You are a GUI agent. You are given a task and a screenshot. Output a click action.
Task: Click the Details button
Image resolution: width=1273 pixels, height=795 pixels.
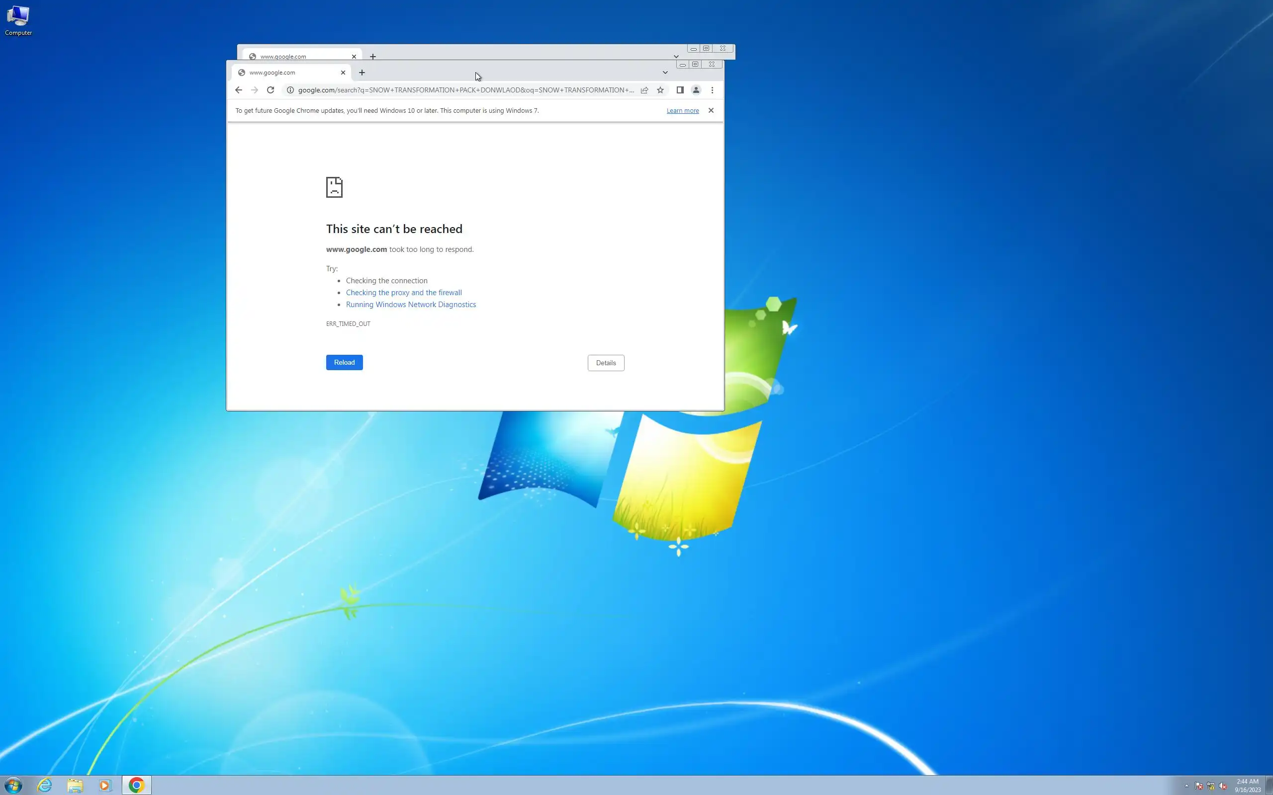(x=606, y=363)
